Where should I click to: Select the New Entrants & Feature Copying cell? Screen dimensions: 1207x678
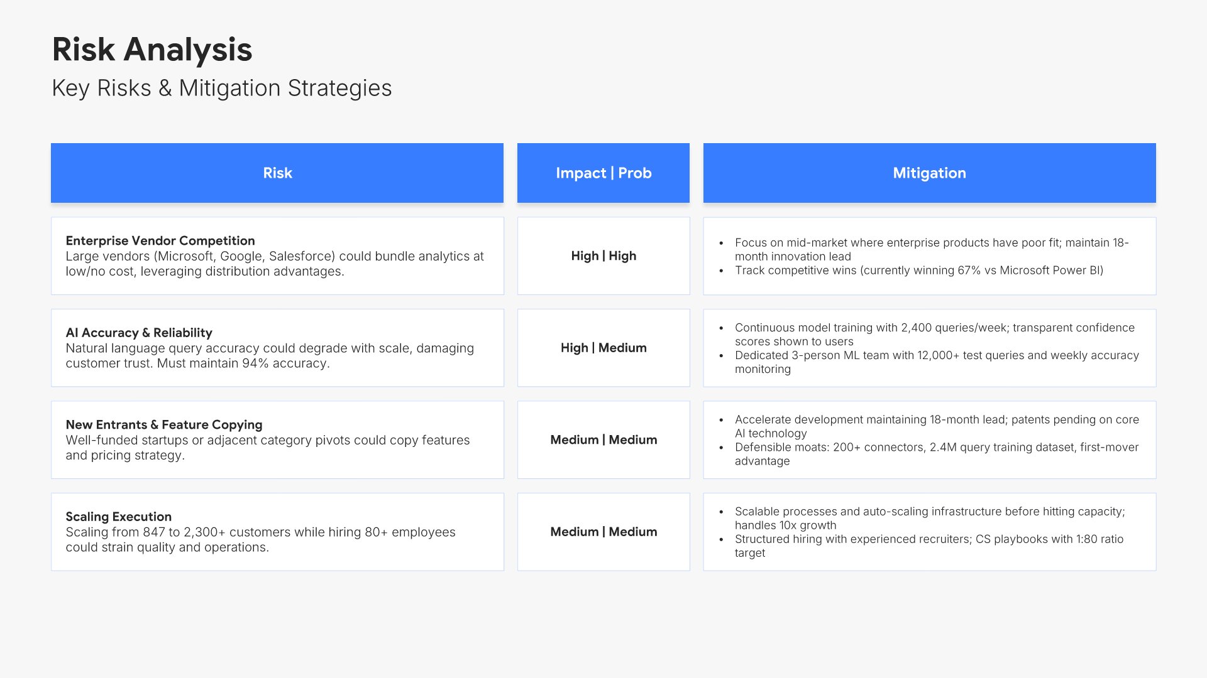[277, 440]
